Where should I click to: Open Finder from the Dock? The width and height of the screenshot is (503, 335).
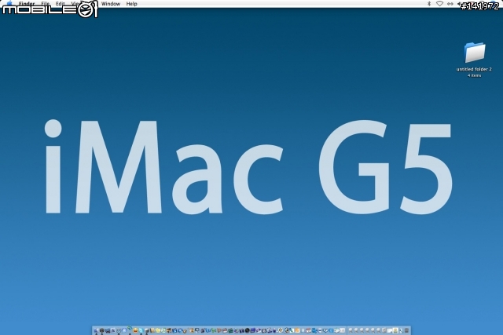(x=96, y=330)
